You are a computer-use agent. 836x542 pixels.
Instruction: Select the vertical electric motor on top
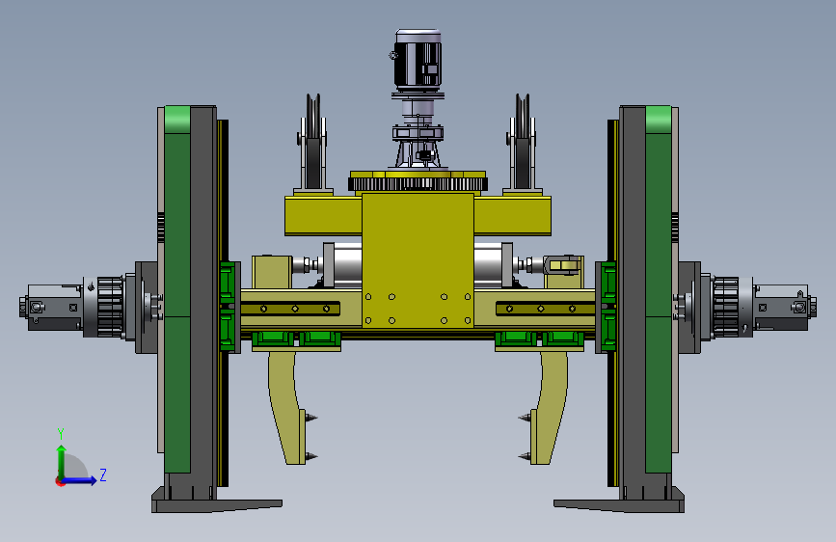coord(418,61)
